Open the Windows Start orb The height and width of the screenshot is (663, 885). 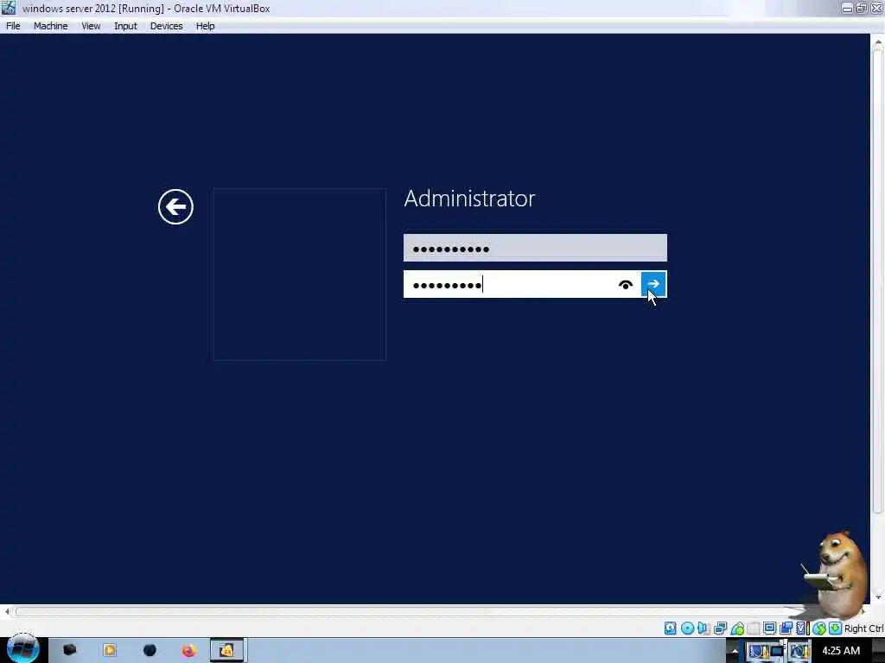22,648
